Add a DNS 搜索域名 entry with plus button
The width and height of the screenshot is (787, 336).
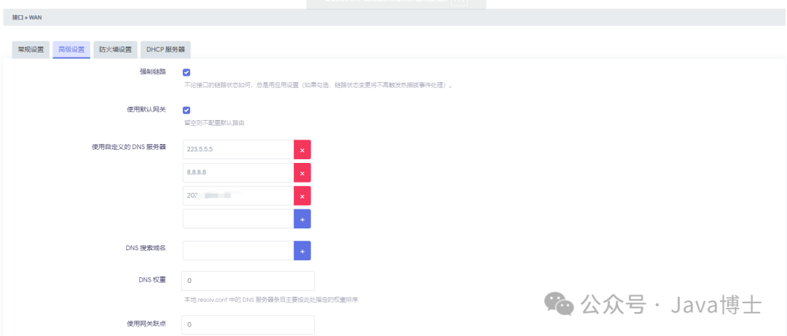coord(302,250)
